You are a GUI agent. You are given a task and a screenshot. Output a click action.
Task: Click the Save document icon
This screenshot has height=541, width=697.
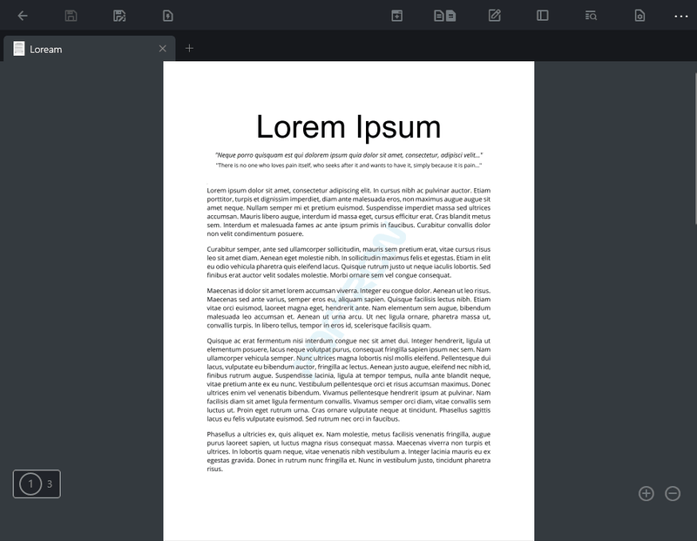point(71,16)
